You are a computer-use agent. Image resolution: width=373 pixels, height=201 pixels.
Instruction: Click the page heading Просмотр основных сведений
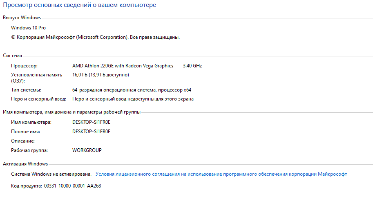(x=79, y=5)
